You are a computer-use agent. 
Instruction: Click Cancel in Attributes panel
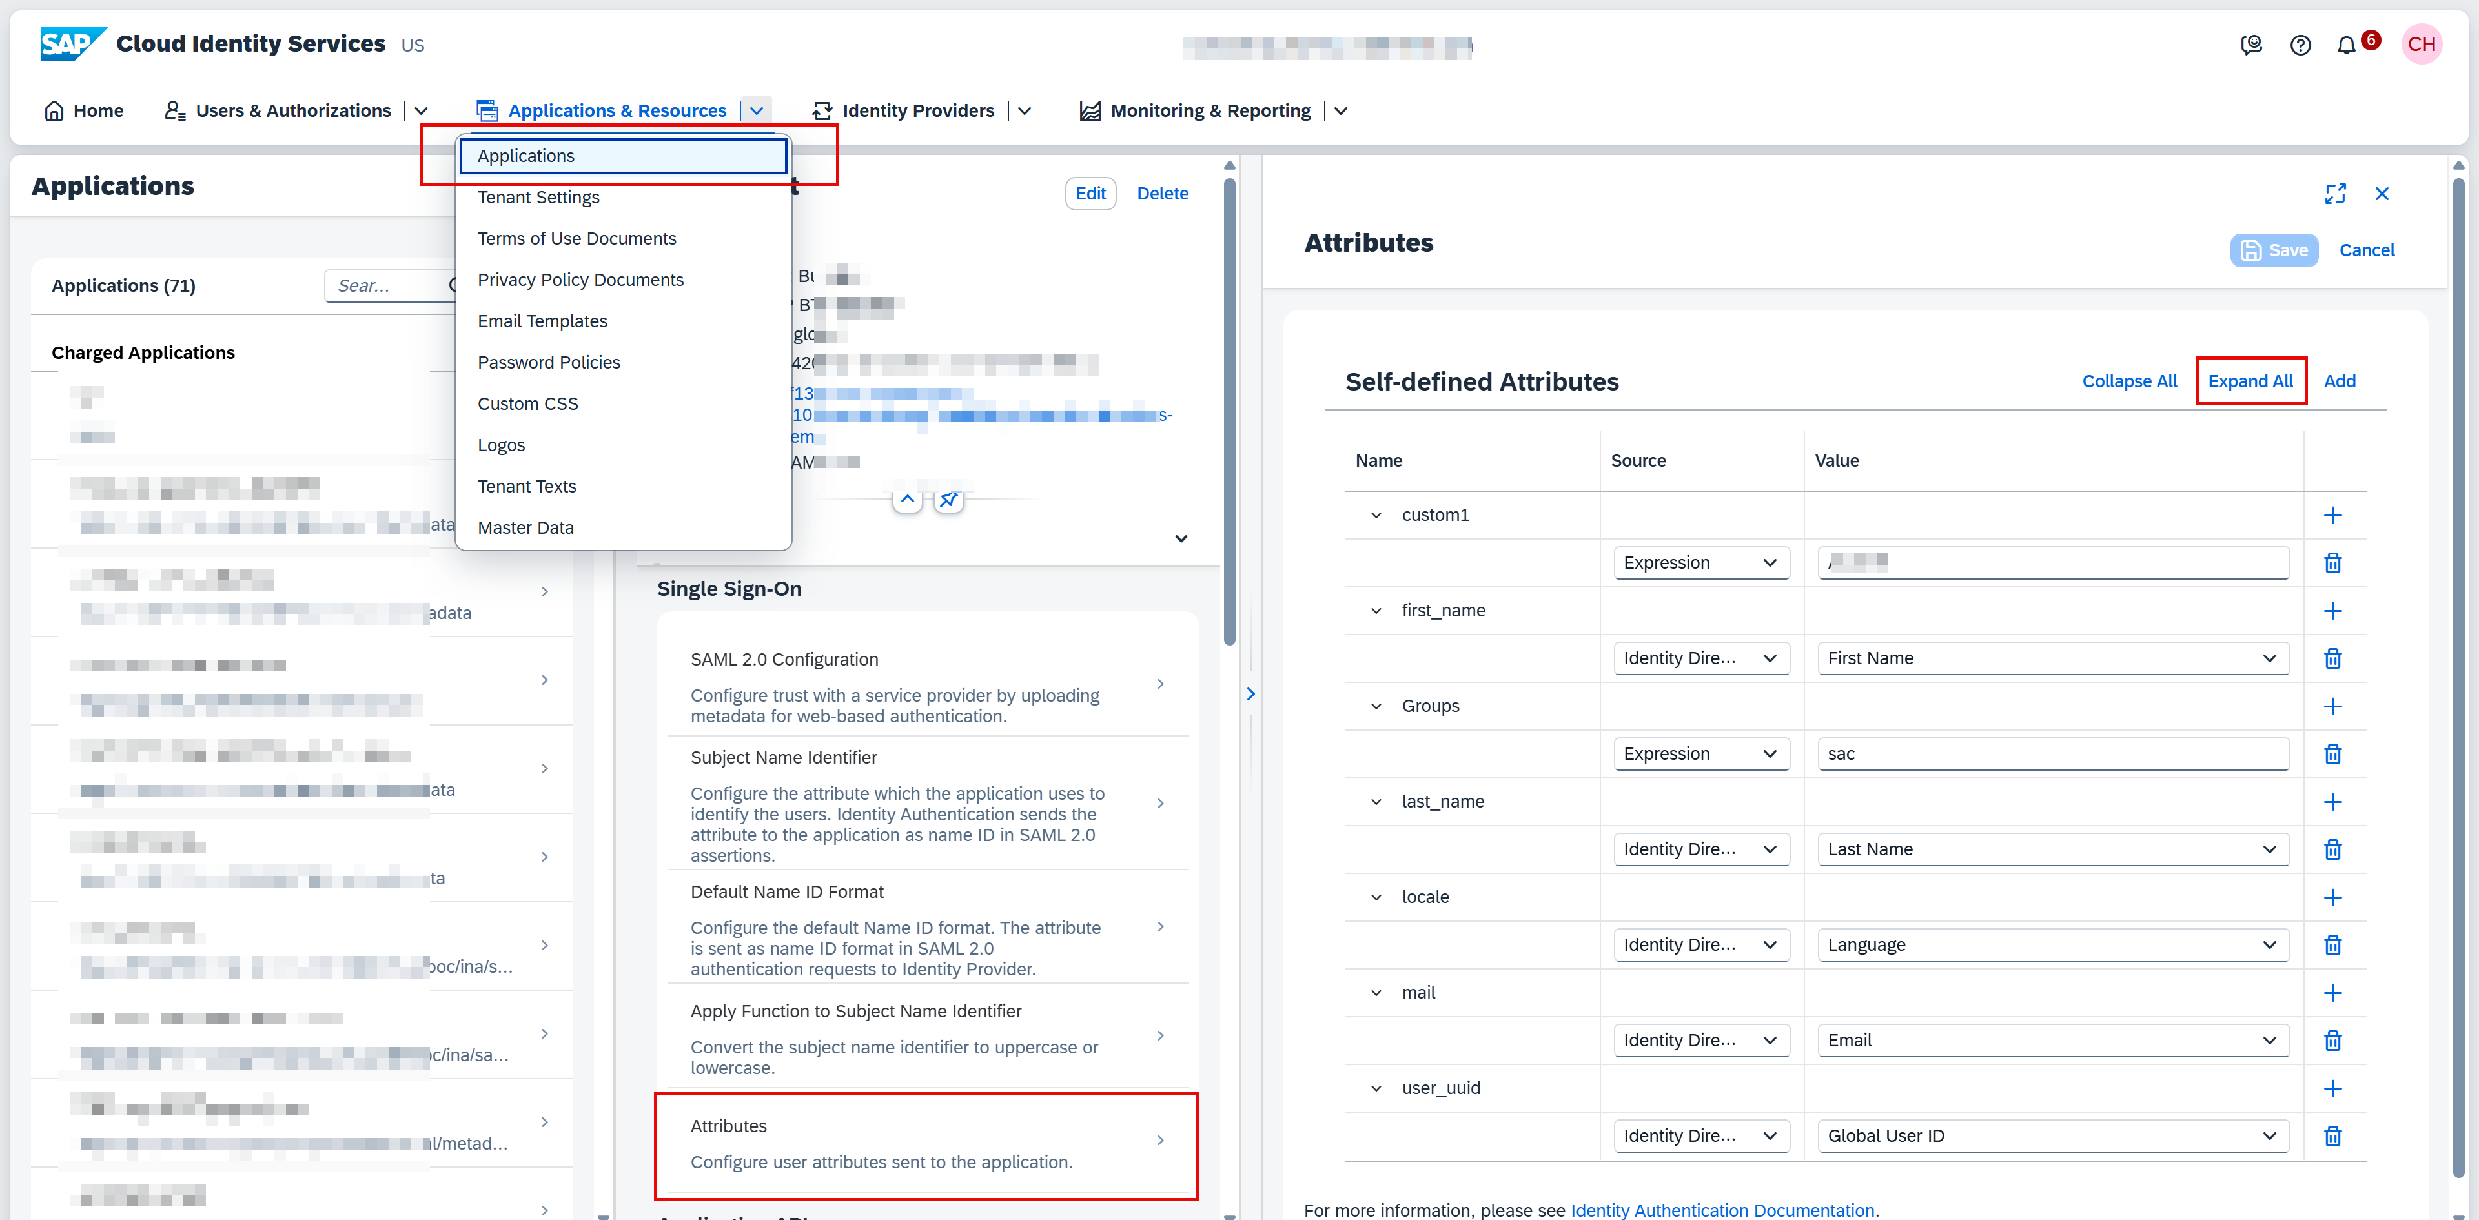2367,250
